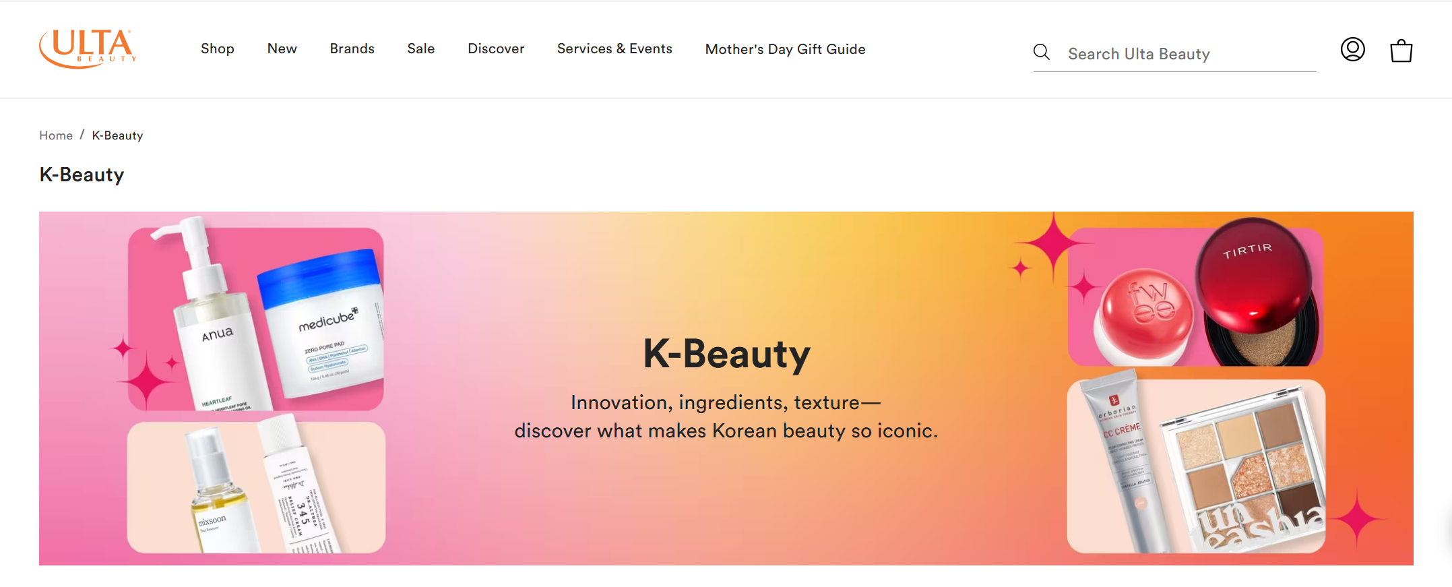Click the large K-Beauty banner title
Image resolution: width=1452 pixels, height=587 pixels.
tap(726, 354)
